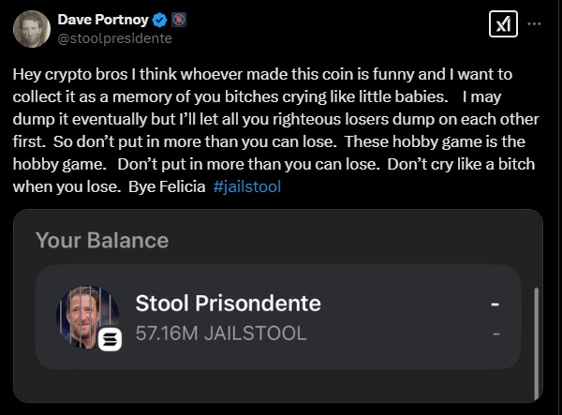The height and width of the screenshot is (415, 562).
Task: Click the lower dash value in token row
Action: (x=495, y=333)
